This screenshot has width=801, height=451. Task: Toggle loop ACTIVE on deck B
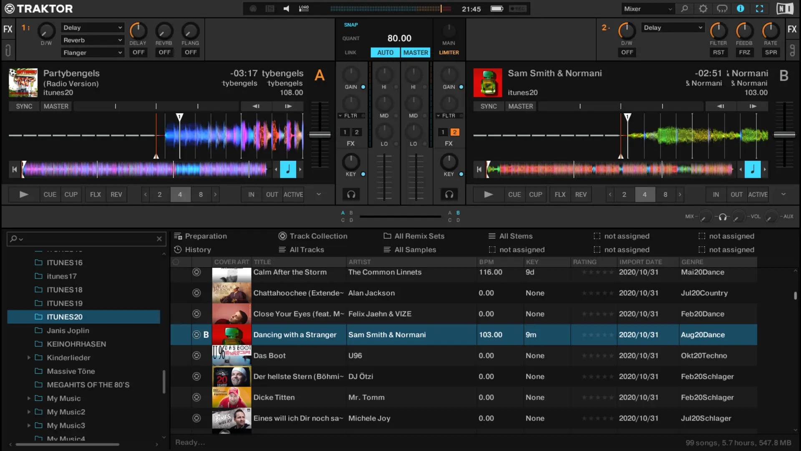tap(758, 195)
